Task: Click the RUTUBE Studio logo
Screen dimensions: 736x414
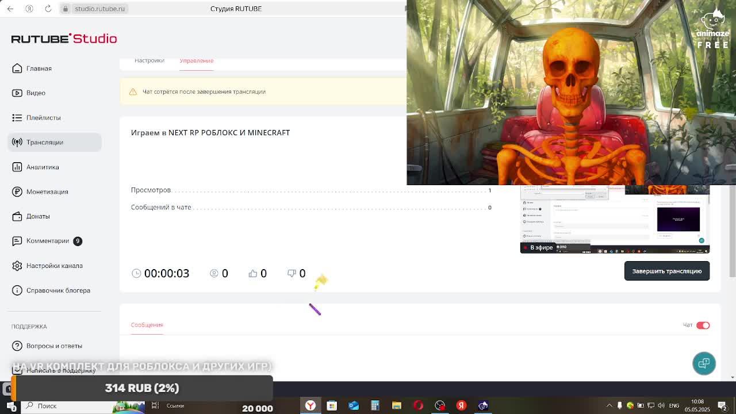Action: tap(64, 39)
